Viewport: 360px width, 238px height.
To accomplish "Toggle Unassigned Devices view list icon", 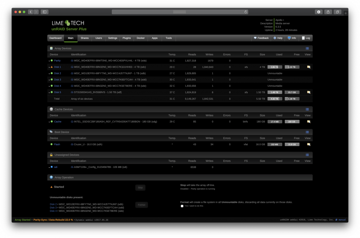I will [307, 155].
